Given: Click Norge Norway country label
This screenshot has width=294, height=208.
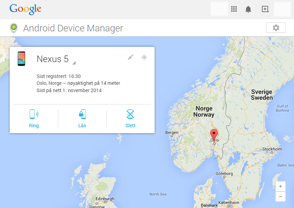Looking at the screenshot, I should coord(204,111).
